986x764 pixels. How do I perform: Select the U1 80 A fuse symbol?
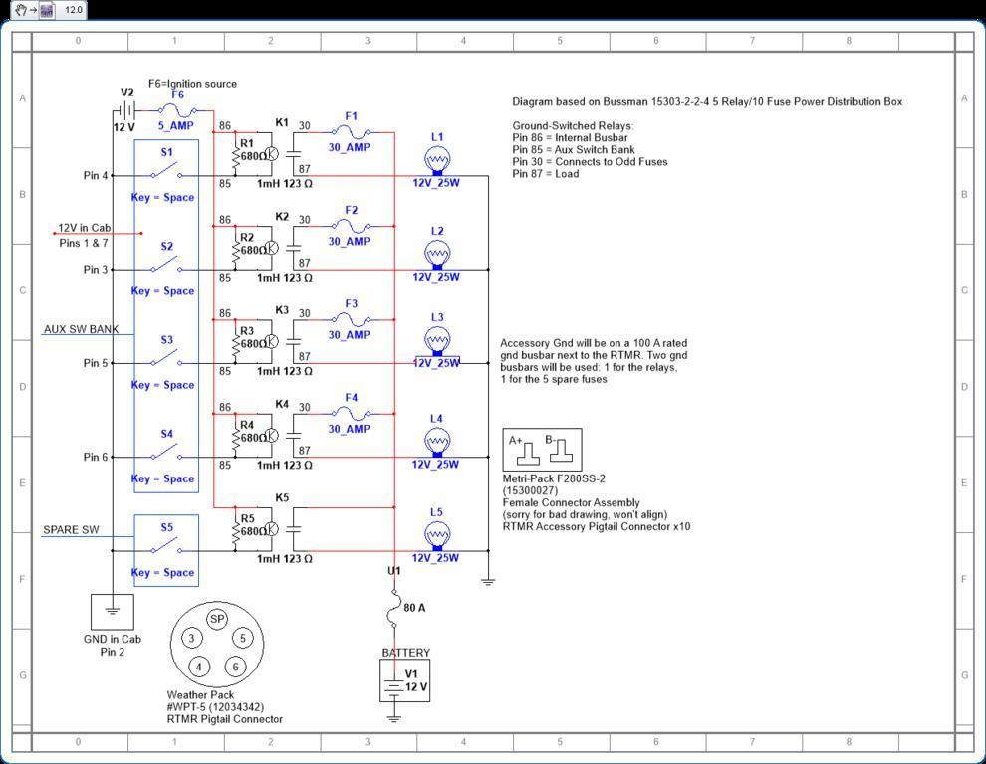pos(394,608)
